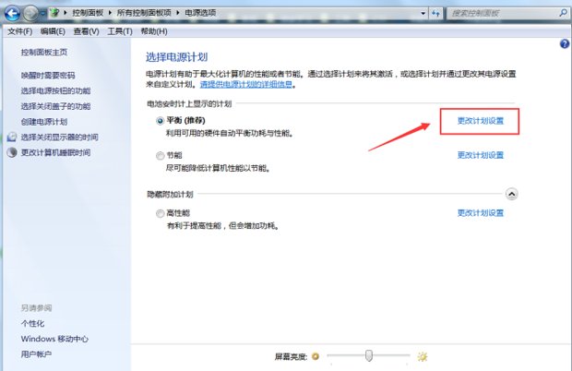The image size is (572, 371).
Task: Open 更改计算机睡眠时间 link
Action: (55, 152)
